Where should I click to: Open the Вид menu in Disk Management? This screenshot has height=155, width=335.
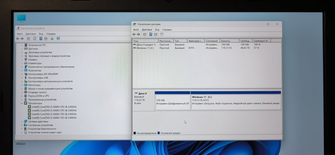(157, 30)
